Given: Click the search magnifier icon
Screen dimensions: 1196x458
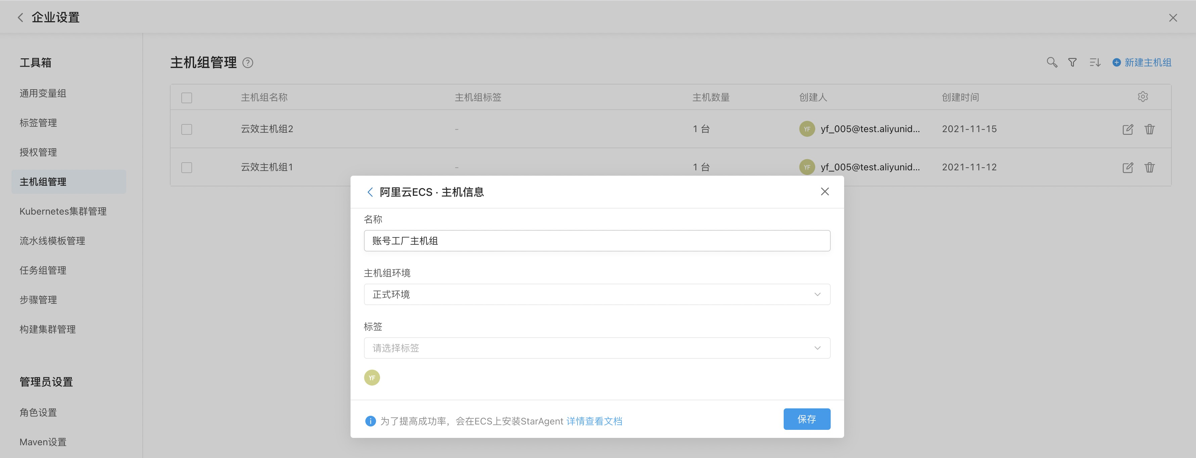Looking at the screenshot, I should coord(1052,63).
